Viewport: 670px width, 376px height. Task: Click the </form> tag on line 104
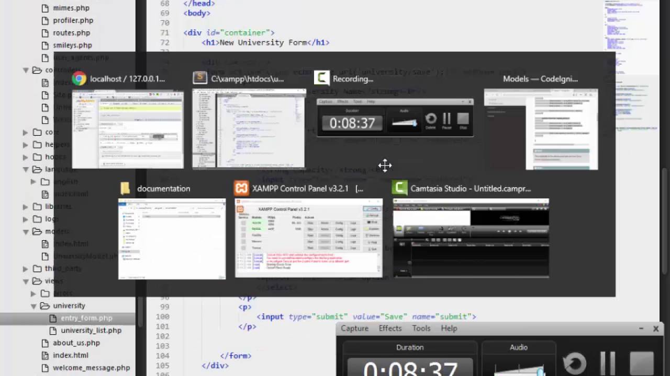click(x=236, y=356)
